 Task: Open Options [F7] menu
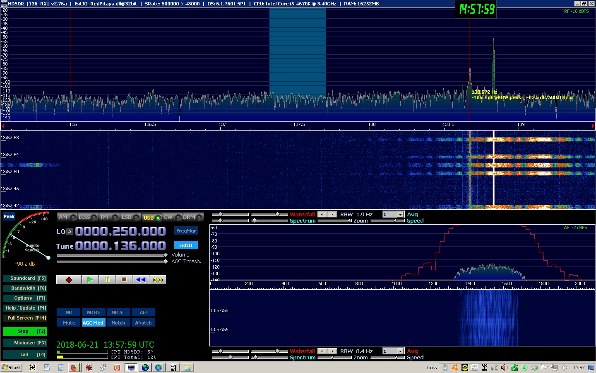click(x=25, y=298)
